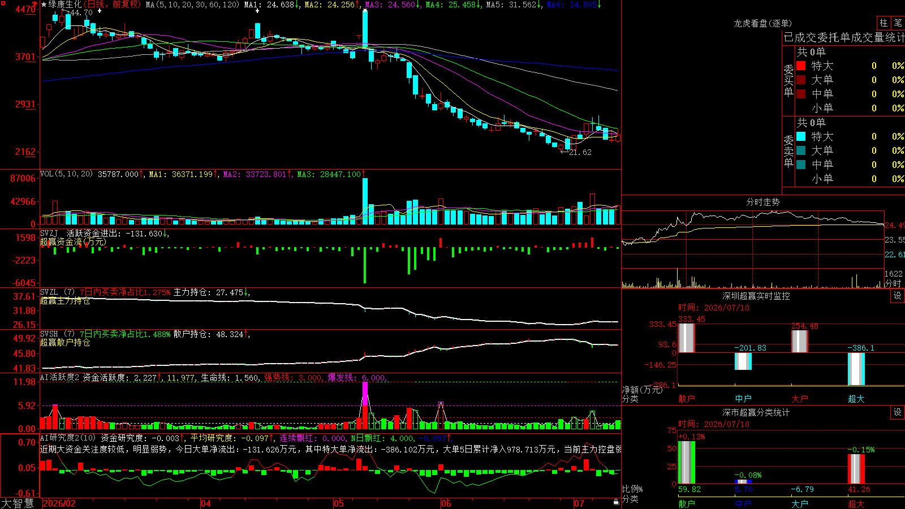
Task: Click the 龙虎看盘(逐单) panel title
Action: coord(762,23)
